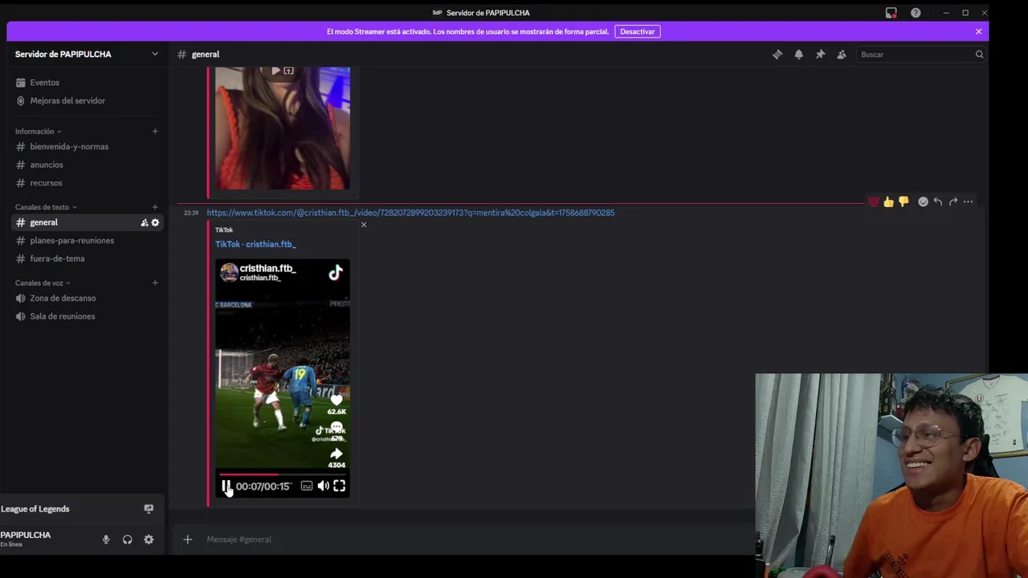Viewport: 1028px width, 578px height.
Task: Open PAPIPULCHA user profile panel
Action: pos(26,538)
